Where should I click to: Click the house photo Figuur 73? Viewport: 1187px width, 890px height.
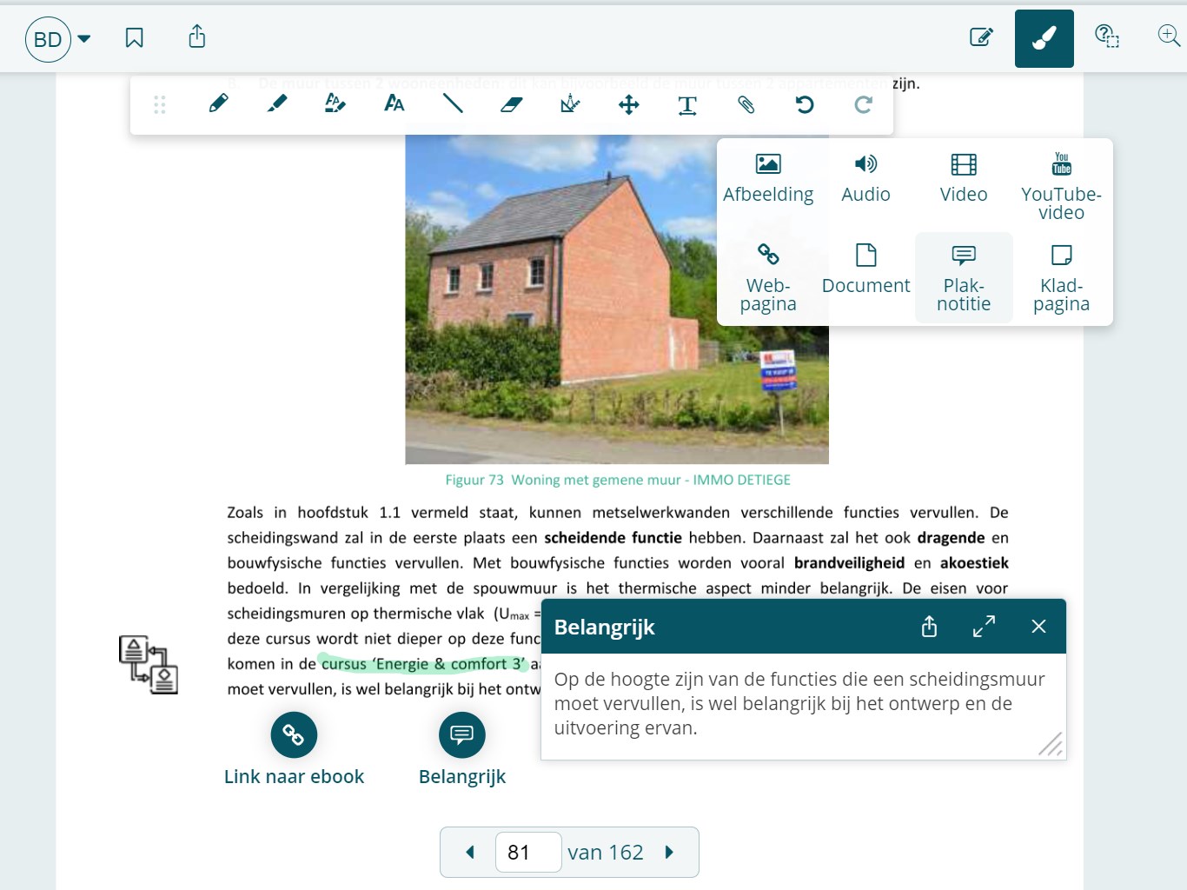click(x=617, y=299)
